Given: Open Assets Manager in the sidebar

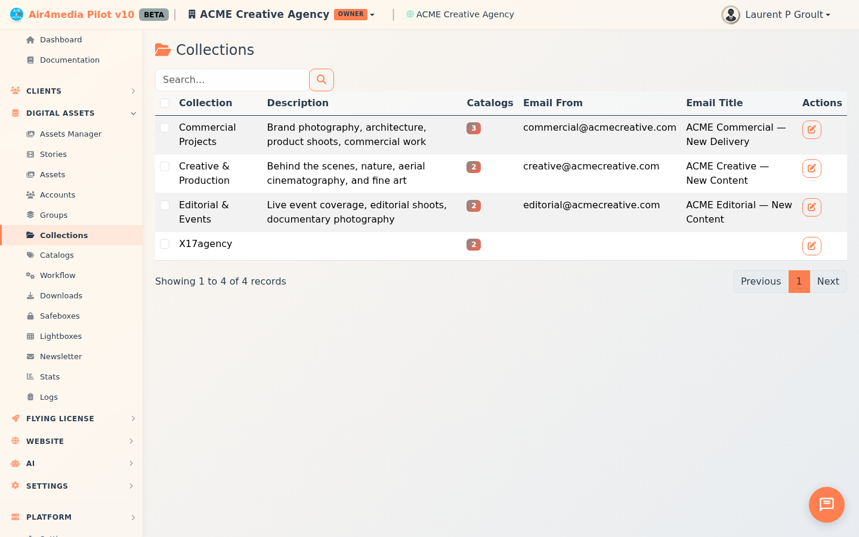Looking at the screenshot, I should [70, 134].
